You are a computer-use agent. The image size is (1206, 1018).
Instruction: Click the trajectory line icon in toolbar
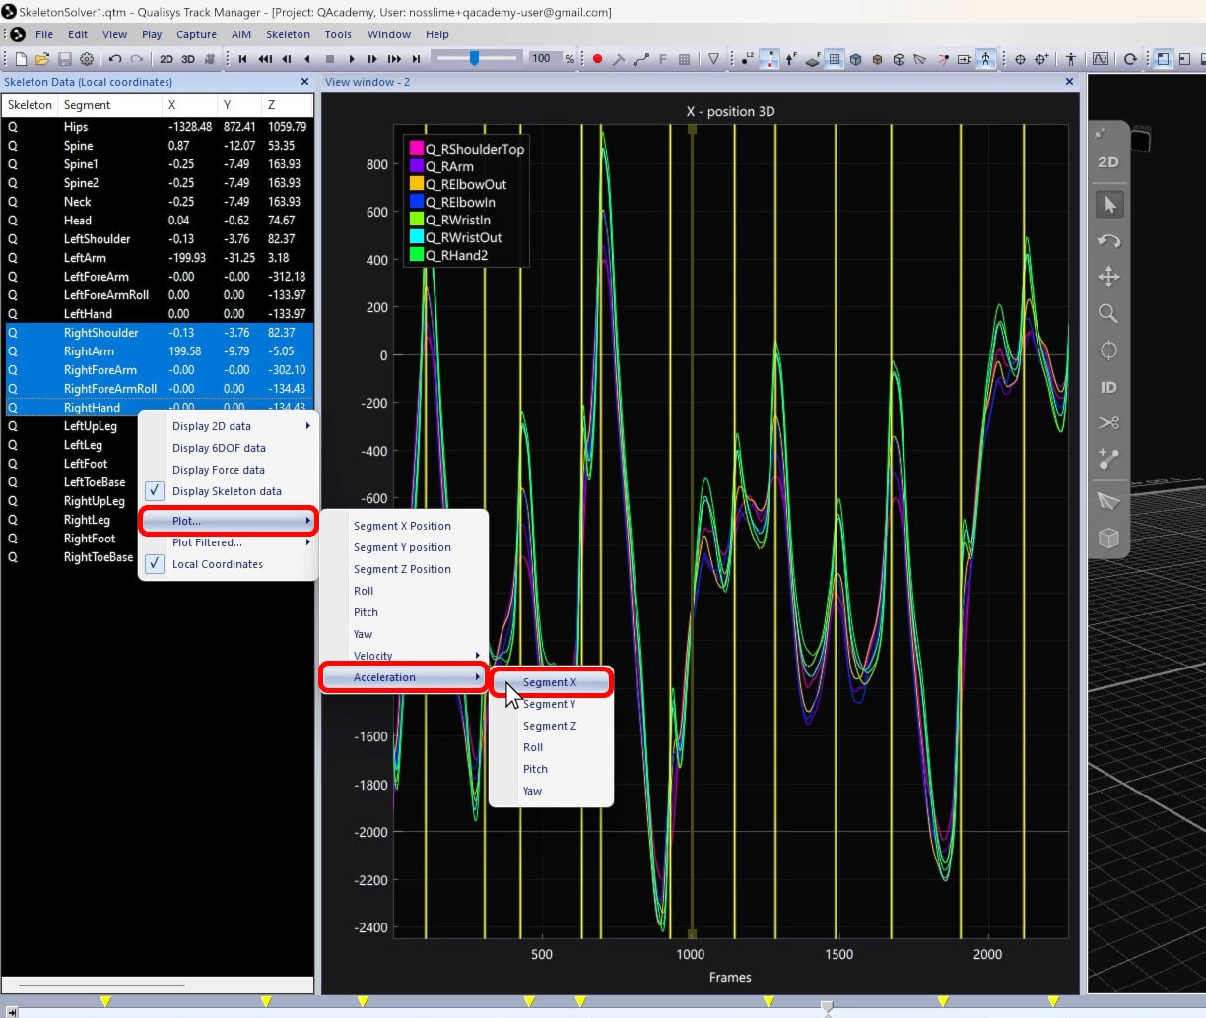[640, 59]
